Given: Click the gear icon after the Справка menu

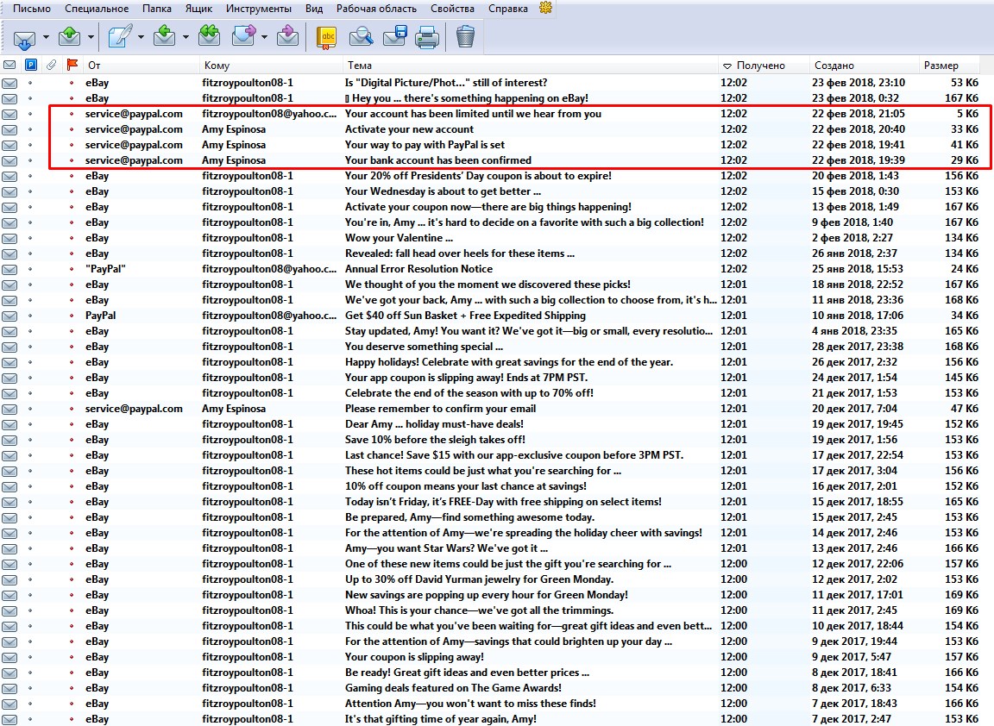Looking at the screenshot, I should (x=545, y=9).
